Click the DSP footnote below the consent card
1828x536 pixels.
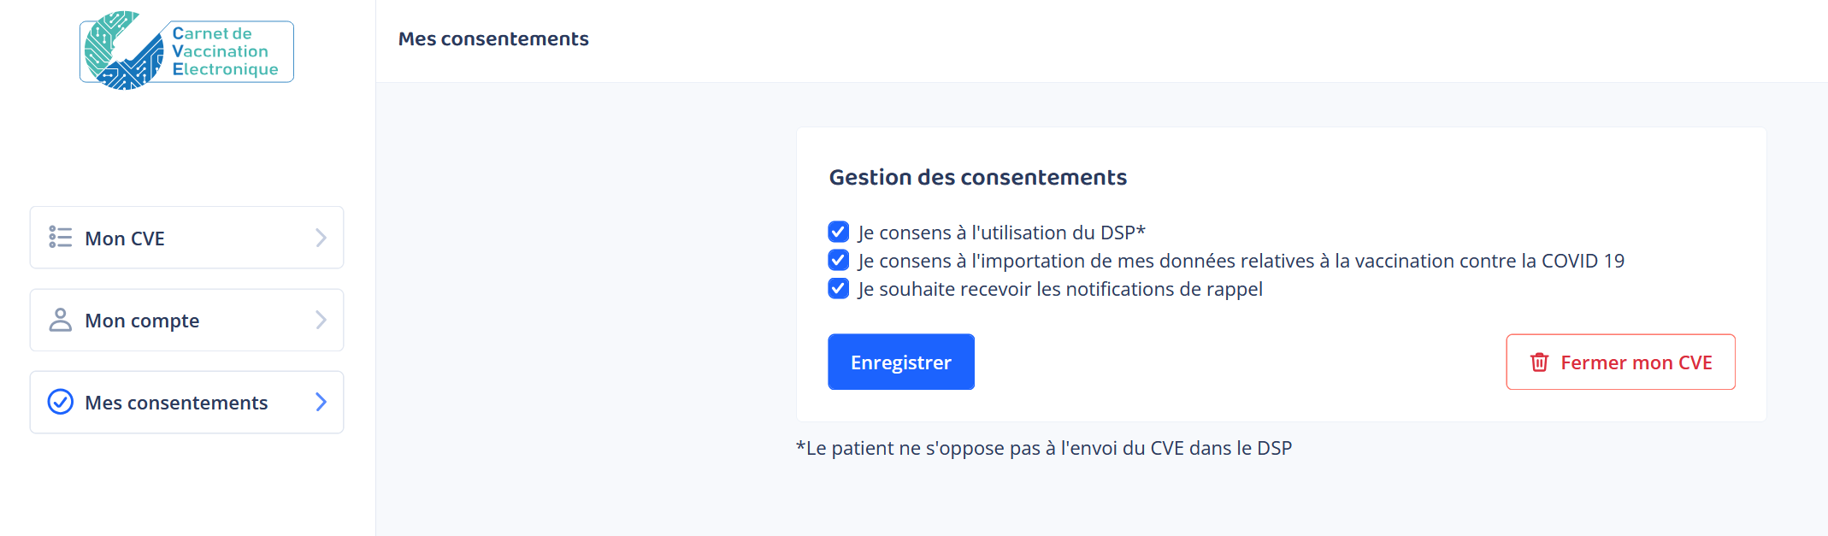coord(1043,448)
